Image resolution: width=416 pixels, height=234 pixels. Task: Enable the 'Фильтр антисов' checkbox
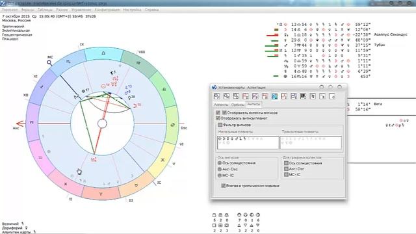click(220, 125)
